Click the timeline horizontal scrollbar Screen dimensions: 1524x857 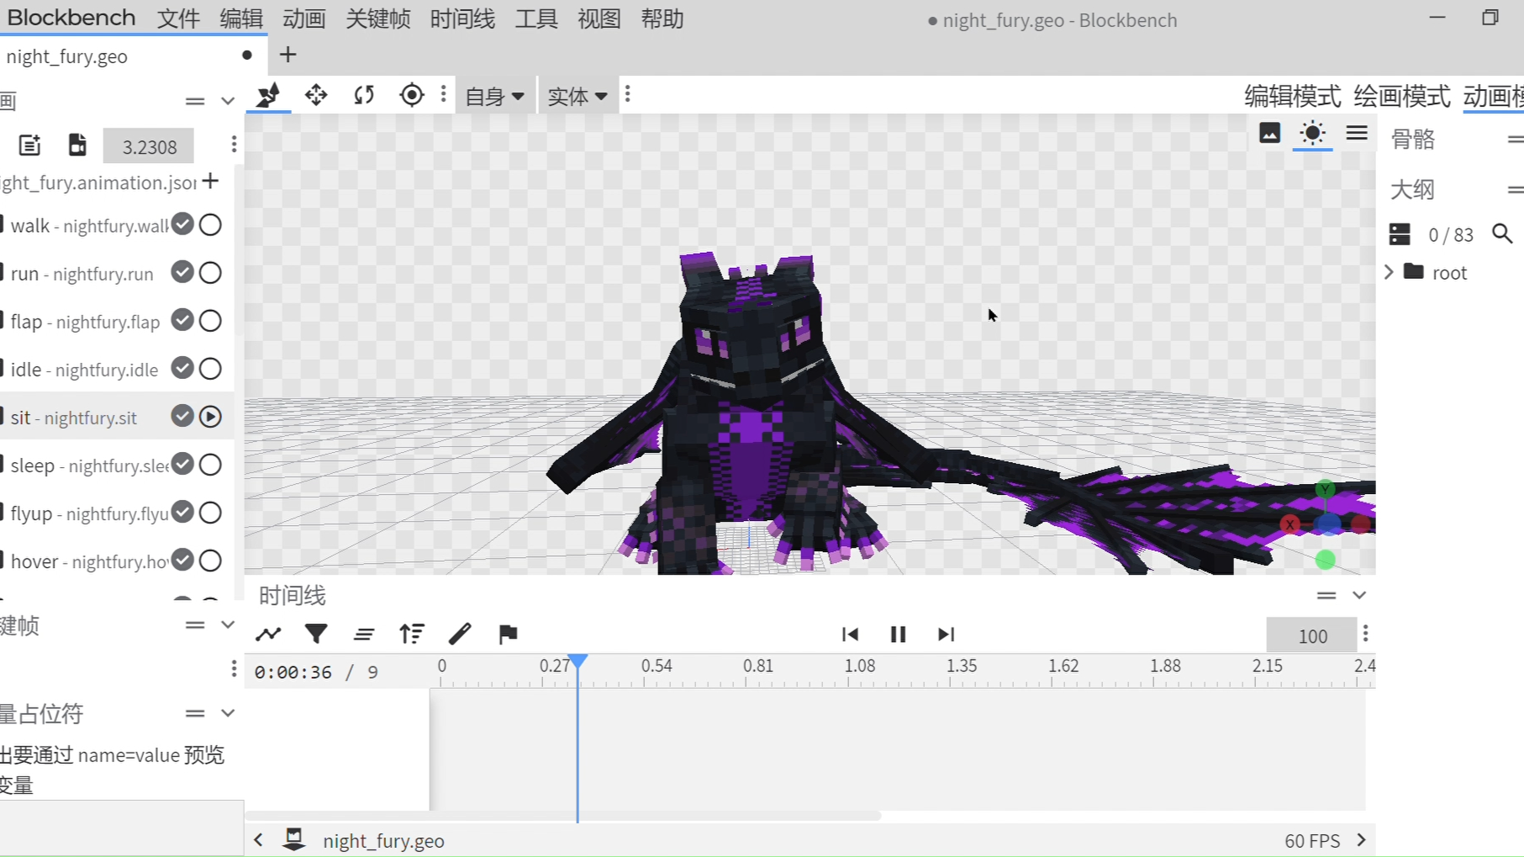coord(563,816)
